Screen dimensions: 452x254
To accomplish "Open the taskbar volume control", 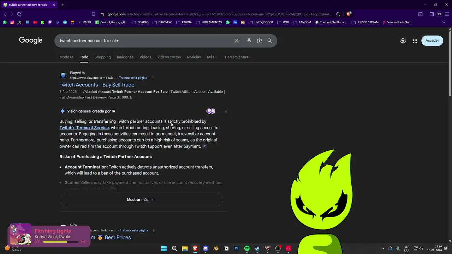I will point(421,248).
